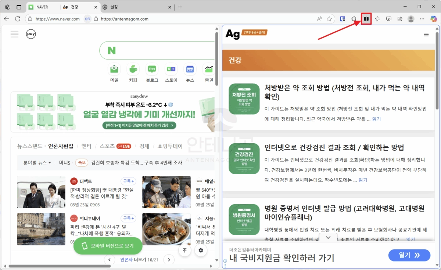Click the 병원증명서 green thumbnail
441x270 pixels.
click(244, 219)
